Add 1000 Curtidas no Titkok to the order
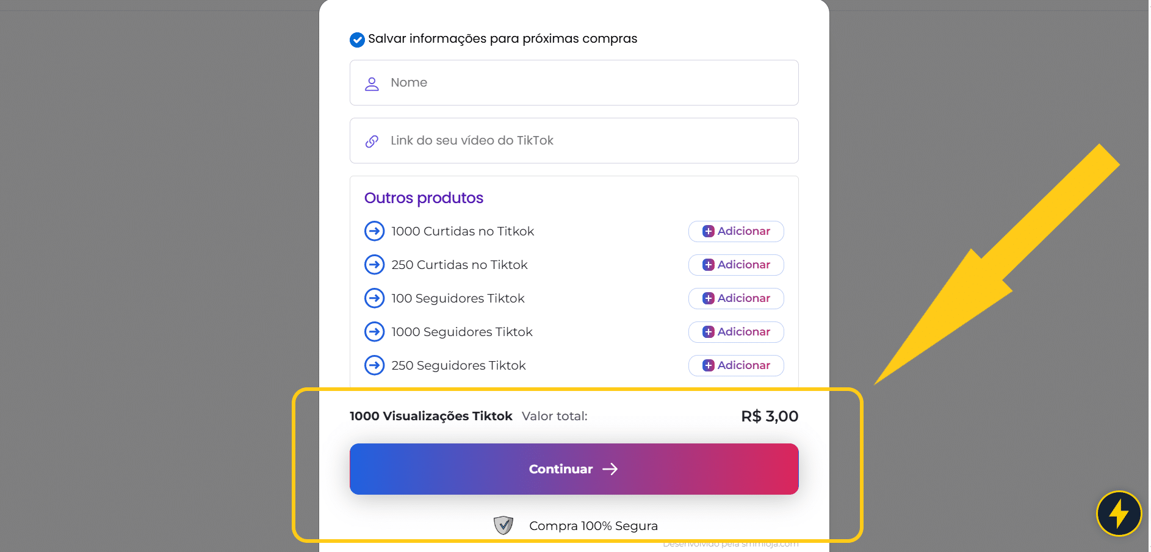 (736, 231)
